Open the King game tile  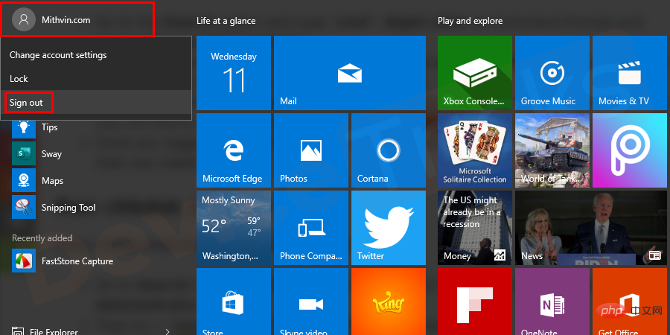point(389,301)
